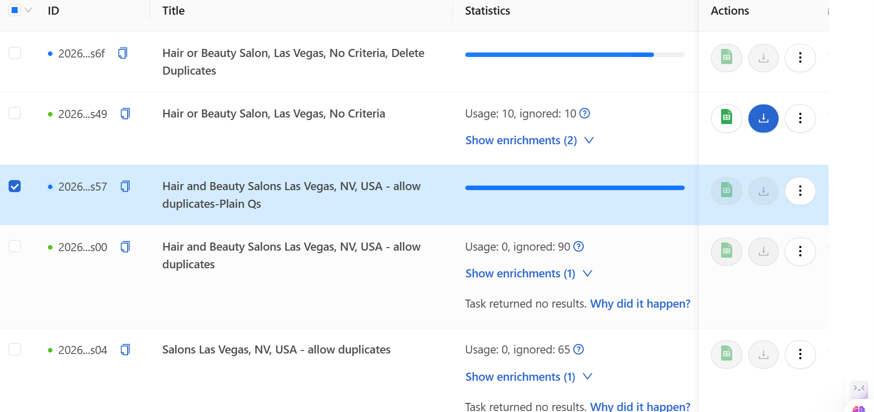Viewport: 874px width, 412px height.
Task: Expand Show enrichments (2) for 2026...s49
Action: [x=529, y=141]
